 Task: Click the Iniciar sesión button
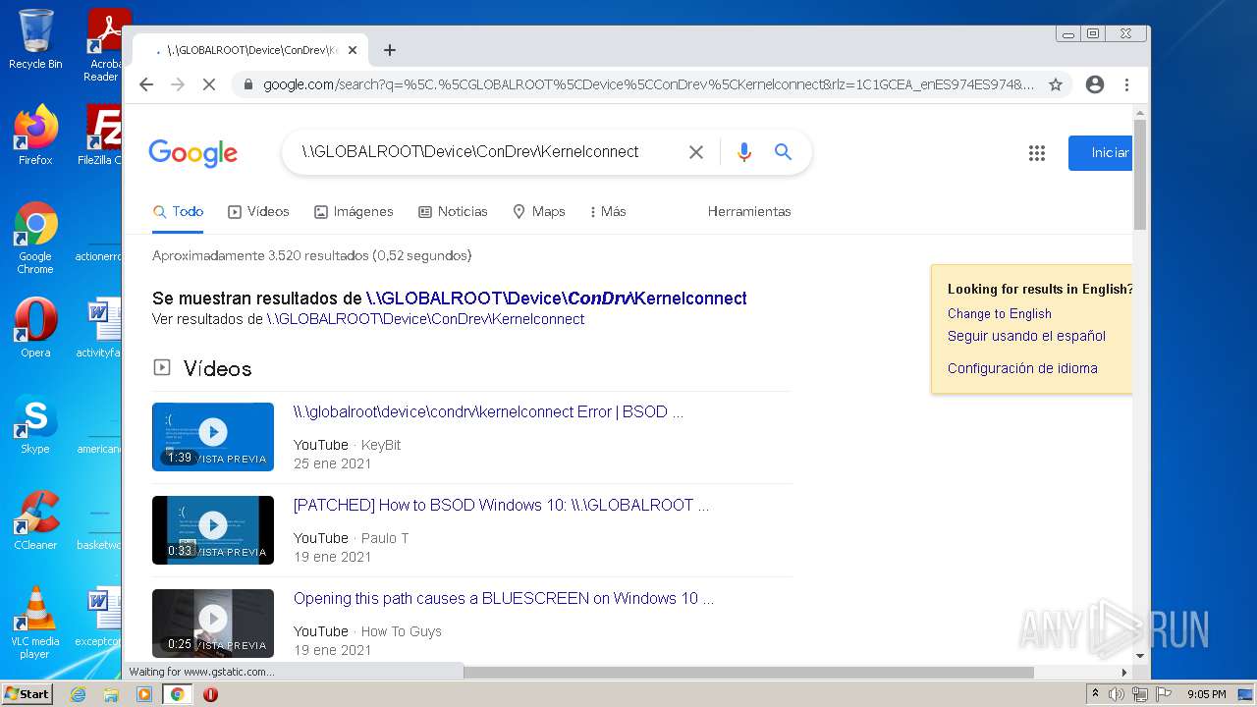point(1101,153)
